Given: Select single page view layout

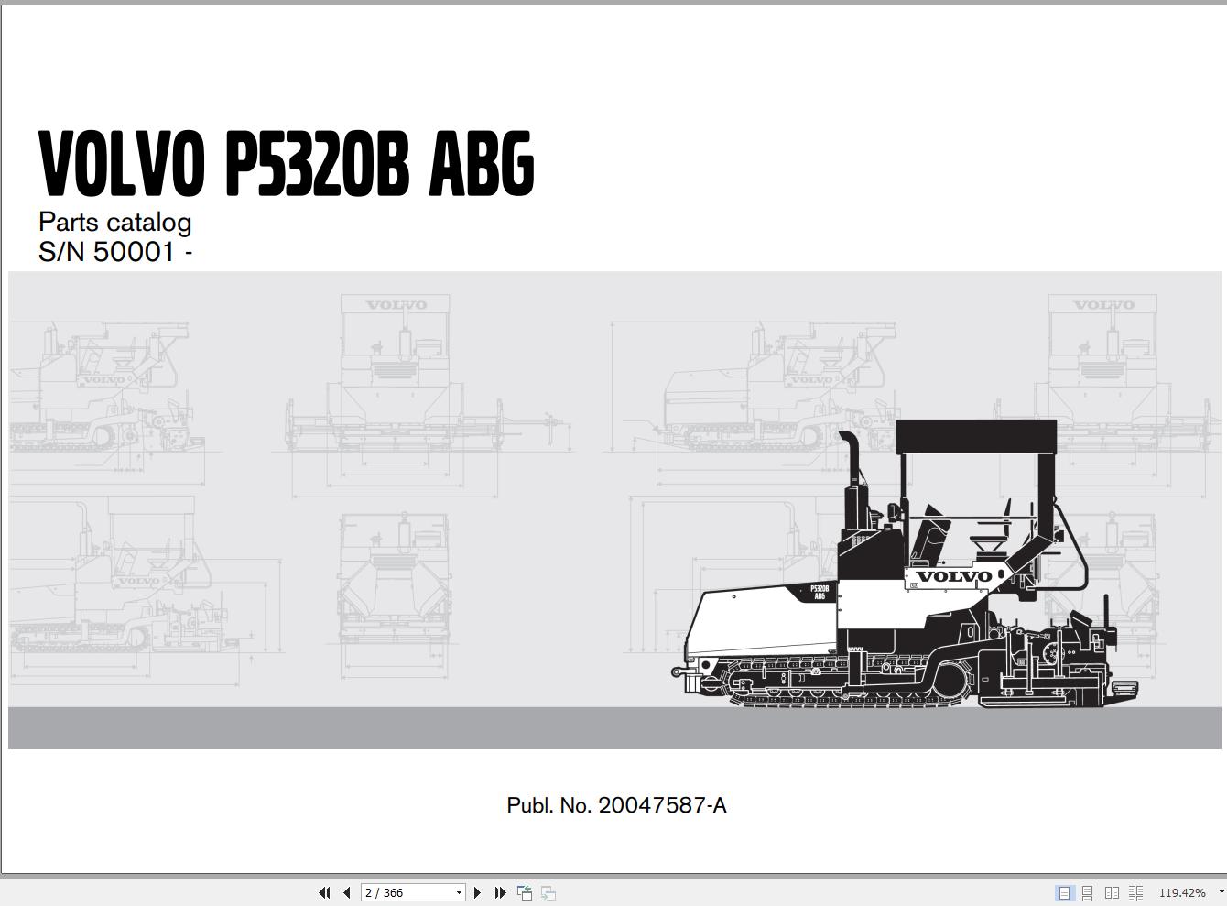Looking at the screenshot, I should point(1064,892).
